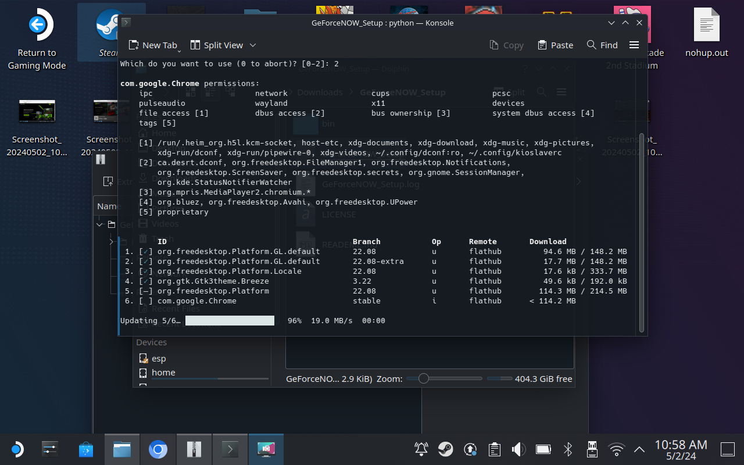The height and width of the screenshot is (465, 744).
Task: Expand hidden system tray icons arrow
Action: click(639, 449)
